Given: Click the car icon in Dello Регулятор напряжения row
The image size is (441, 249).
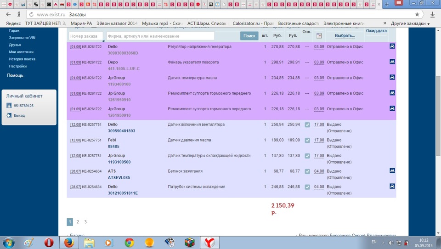Looking at the screenshot, I should [x=392, y=46].
